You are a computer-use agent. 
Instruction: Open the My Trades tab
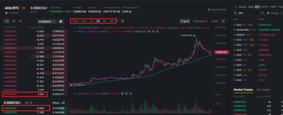pos(263,90)
